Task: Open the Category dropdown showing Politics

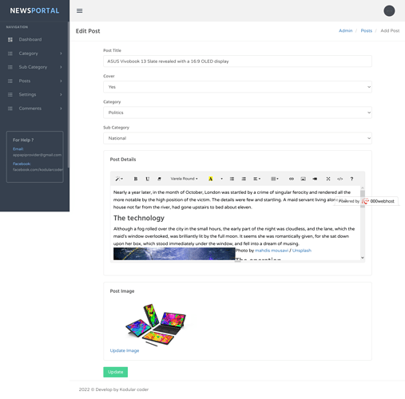Action: tap(237, 113)
